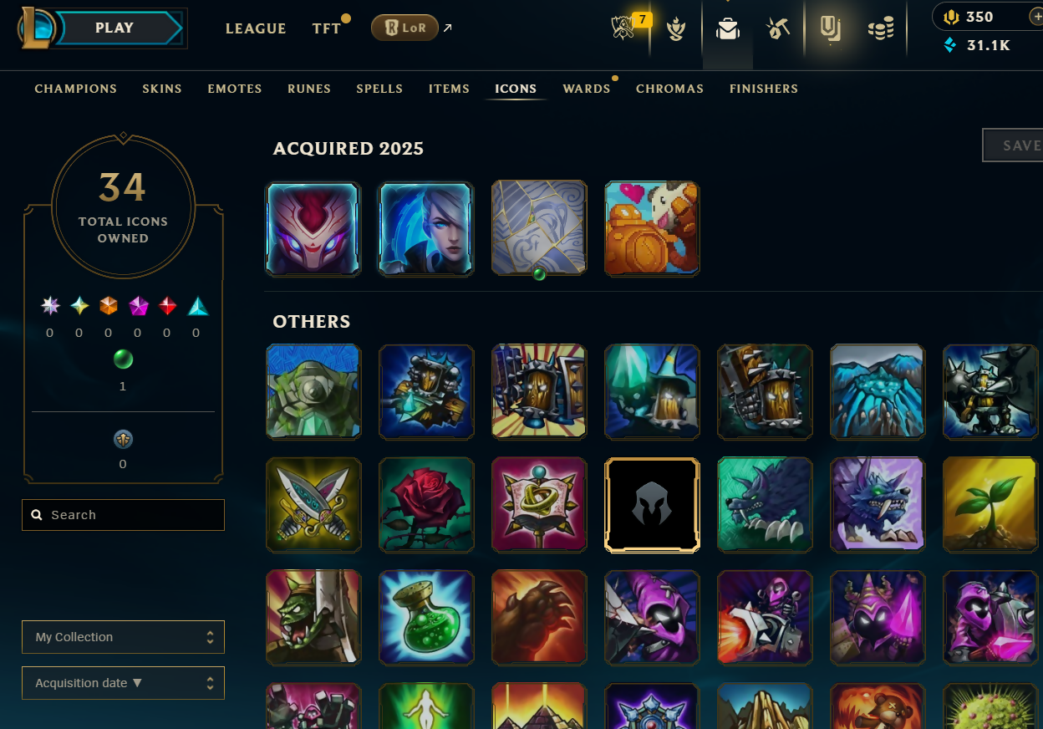Click the icon Search field
1043x729 pixels.
click(x=123, y=515)
